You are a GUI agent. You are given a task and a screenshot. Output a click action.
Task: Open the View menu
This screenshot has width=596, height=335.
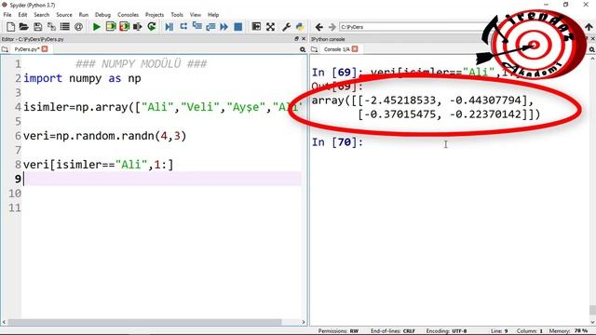[196, 15]
